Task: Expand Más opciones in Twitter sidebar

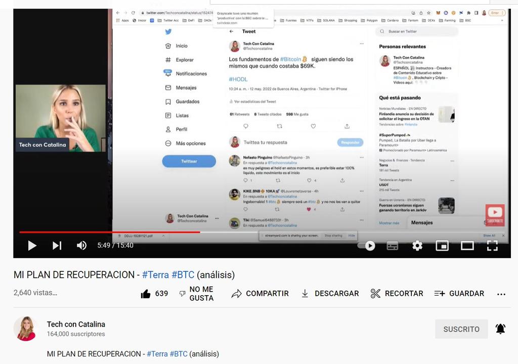Action: (x=185, y=143)
